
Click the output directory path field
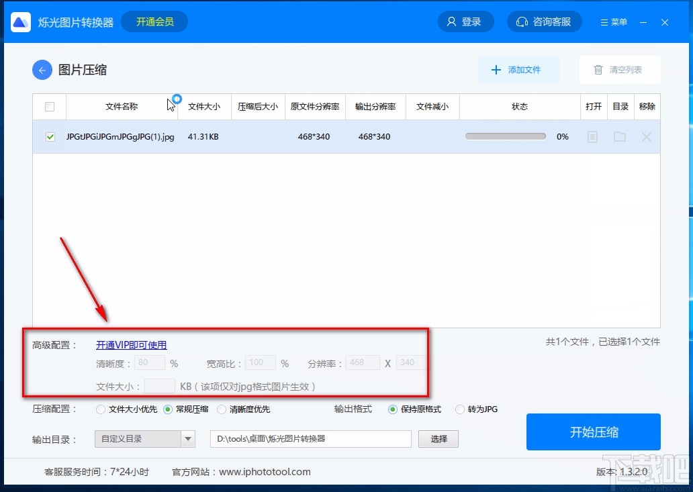point(311,438)
